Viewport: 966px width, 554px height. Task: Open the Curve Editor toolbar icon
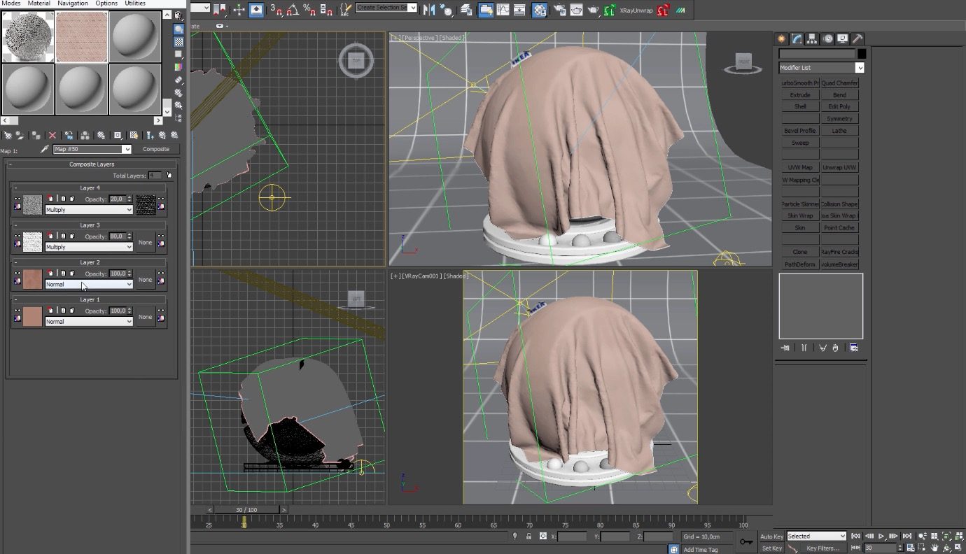point(503,10)
